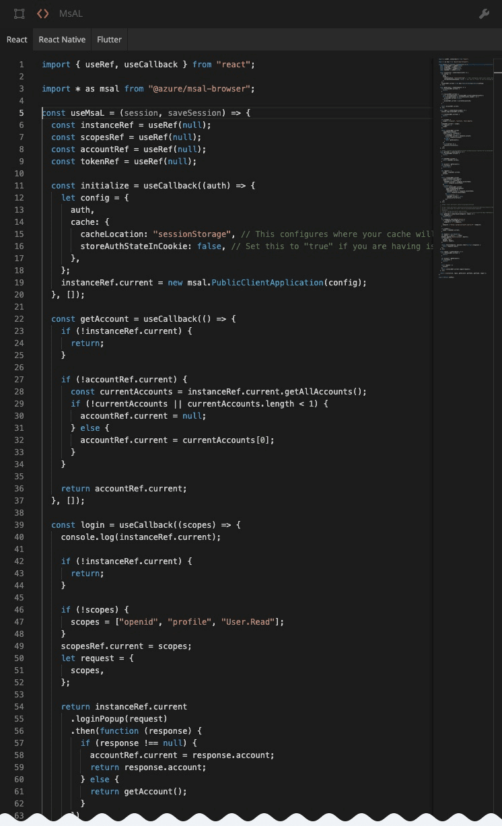Click the orange code view icon

[x=42, y=13]
